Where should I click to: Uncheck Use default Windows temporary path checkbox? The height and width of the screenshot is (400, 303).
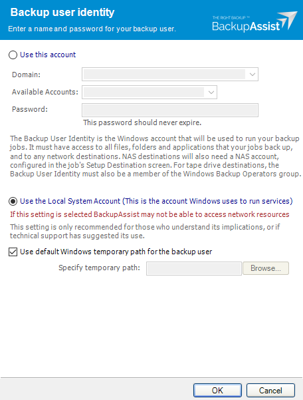pyautogui.click(x=13, y=252)
